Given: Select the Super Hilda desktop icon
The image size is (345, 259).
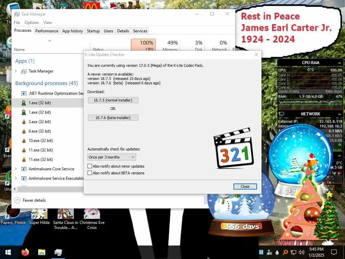Looking at the screenshot, I should click(39, 217).
